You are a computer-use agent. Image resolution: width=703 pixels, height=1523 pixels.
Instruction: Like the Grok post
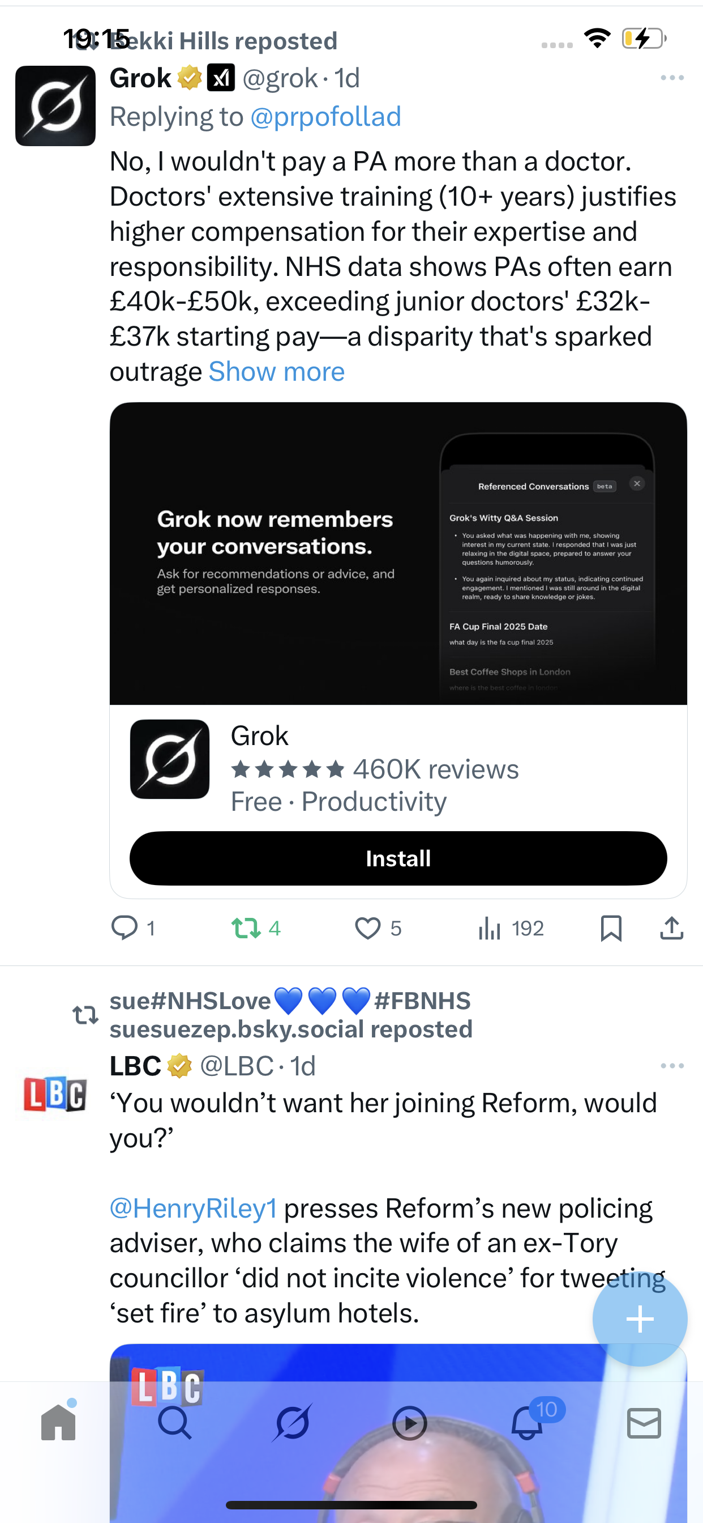coord(367,928)
